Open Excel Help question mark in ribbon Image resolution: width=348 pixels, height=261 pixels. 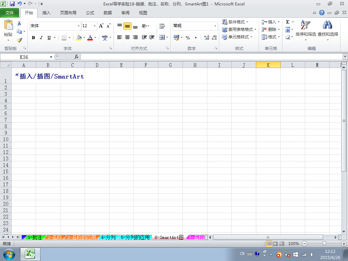point(322,13)
